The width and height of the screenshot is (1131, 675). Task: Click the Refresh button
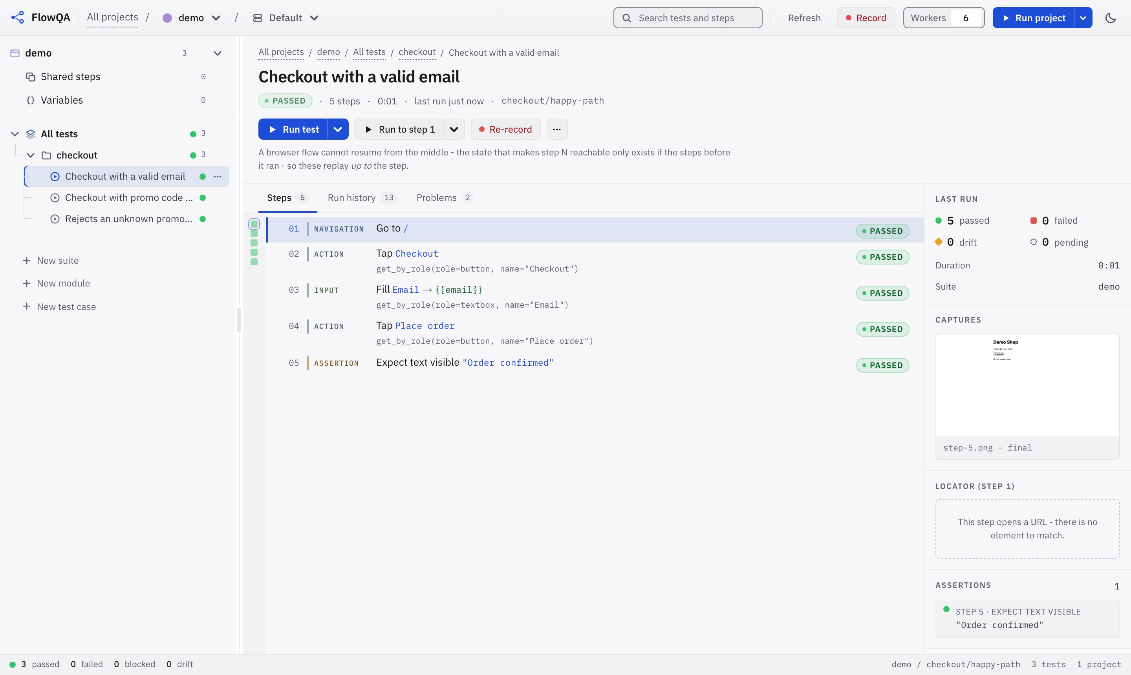pyautogui.click(x=804, y=18)
